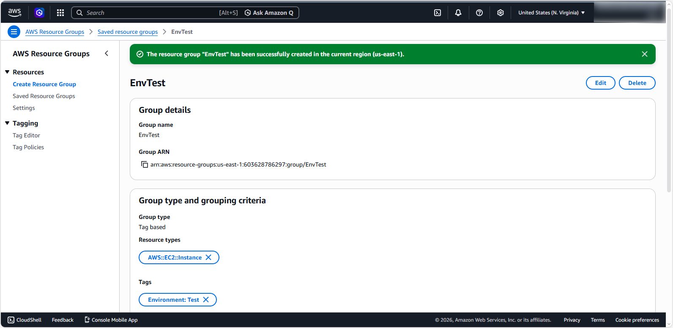Open CloudShell in the footer
Screen dimensions: 673x328
tap(25, 320)
